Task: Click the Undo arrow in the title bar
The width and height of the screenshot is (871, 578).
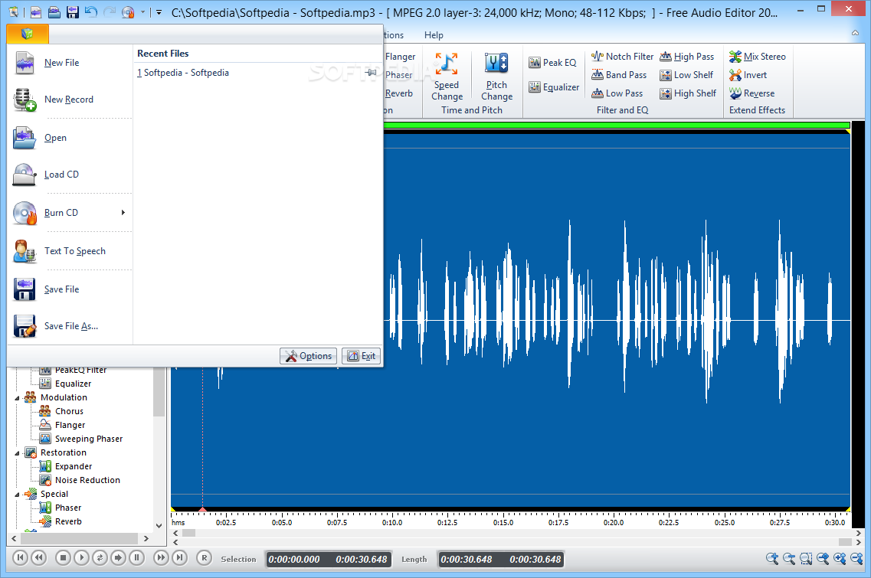Action: pos(91,11)
